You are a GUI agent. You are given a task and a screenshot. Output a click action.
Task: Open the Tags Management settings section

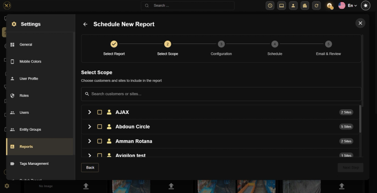point(40,164)
